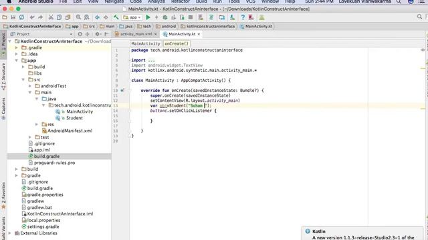Click the Replace icon in toolbar
Screen dimensions: 428x240
click(x=87, y=17)
